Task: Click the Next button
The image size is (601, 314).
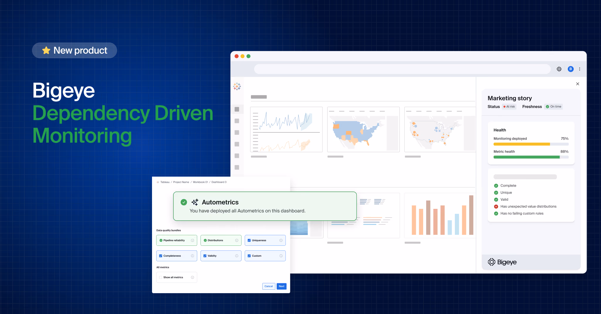Action: pyautogui.click(x=281, y=286)
